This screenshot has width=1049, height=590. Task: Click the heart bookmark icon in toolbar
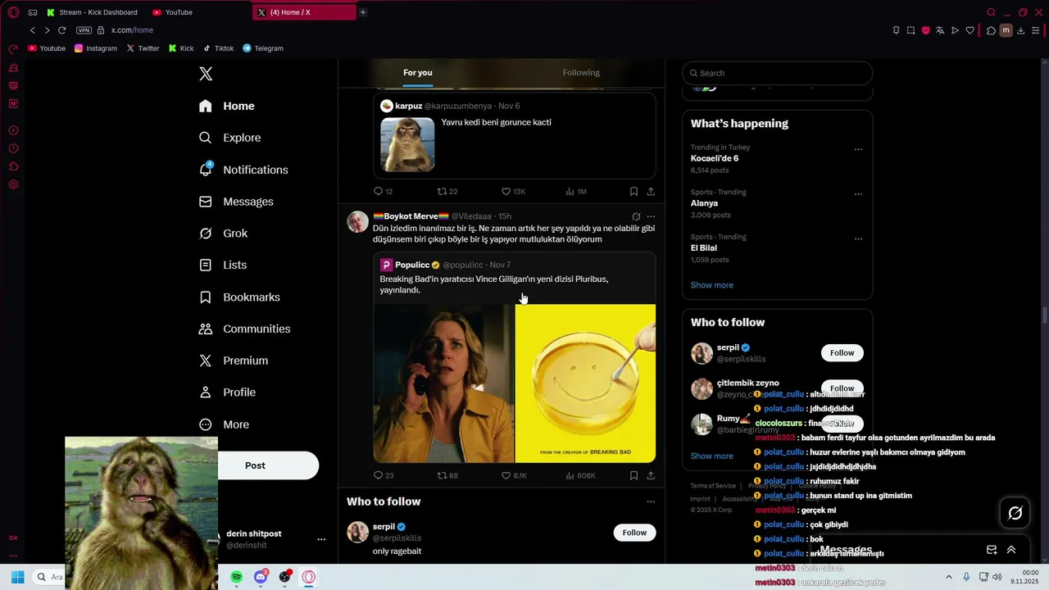point(970,30)
